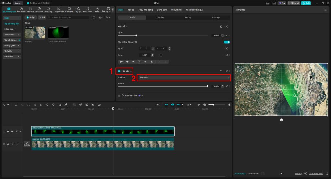Click the trash delete icon in timeline toolbar
The width and height of the screenshot is (331, 179).
click(47, 105)
